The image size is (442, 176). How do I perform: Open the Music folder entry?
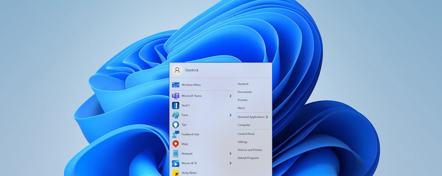tap(241, 108)
